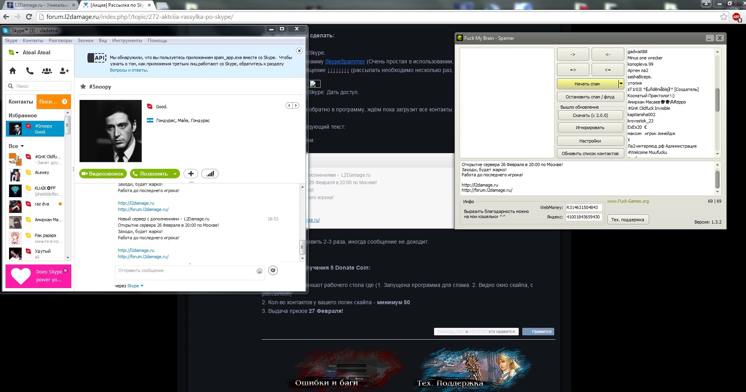Open the create group icon in Skype

(47, 71)
